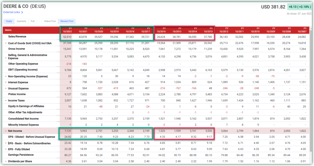Select the FY 10/2007 column header
This screenshot has width=314, height=166.
tap(302, 30)
